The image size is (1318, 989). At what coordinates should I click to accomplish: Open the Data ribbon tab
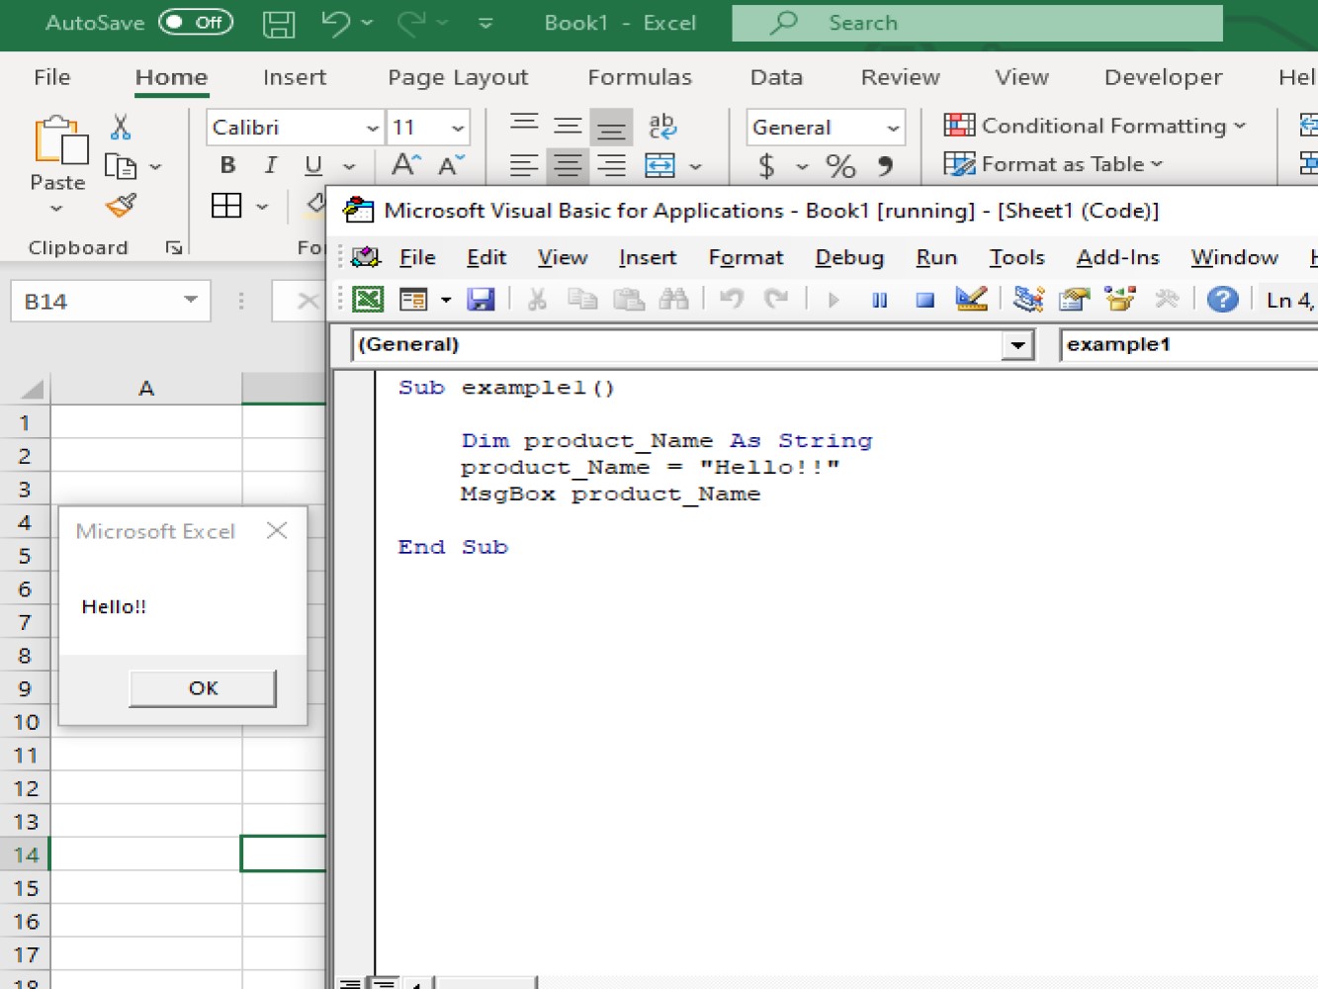(776, 77)
